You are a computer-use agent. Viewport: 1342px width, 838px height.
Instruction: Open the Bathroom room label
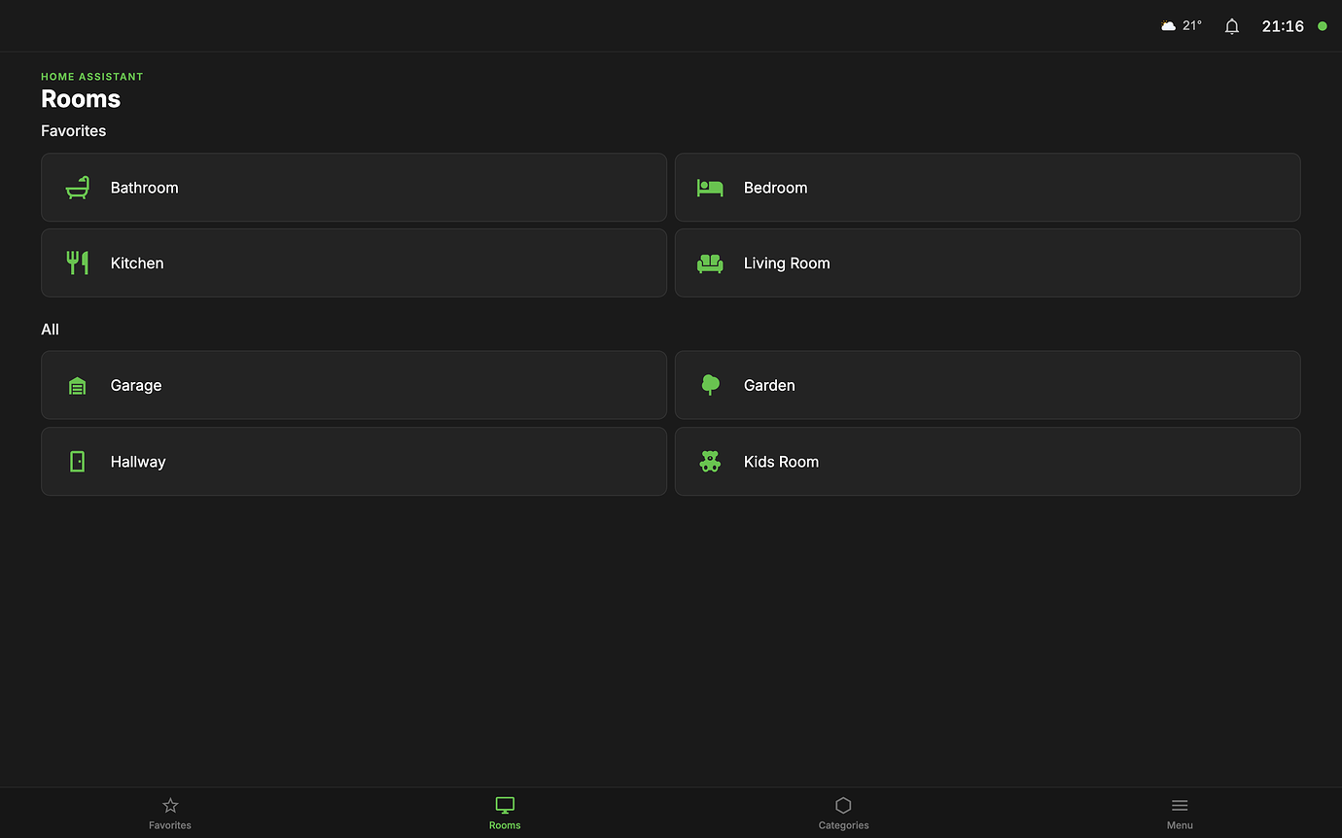[x=145, y=188]
